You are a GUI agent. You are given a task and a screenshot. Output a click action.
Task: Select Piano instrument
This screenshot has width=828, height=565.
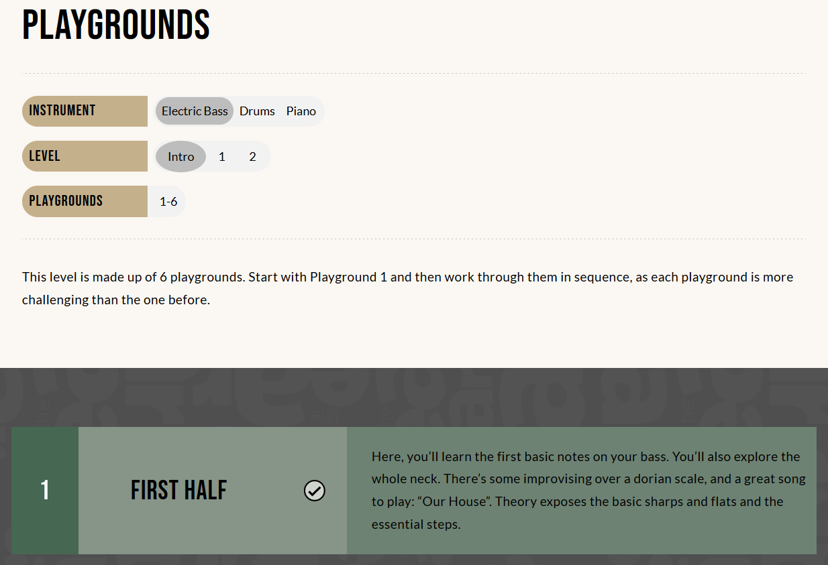(301, 111)
